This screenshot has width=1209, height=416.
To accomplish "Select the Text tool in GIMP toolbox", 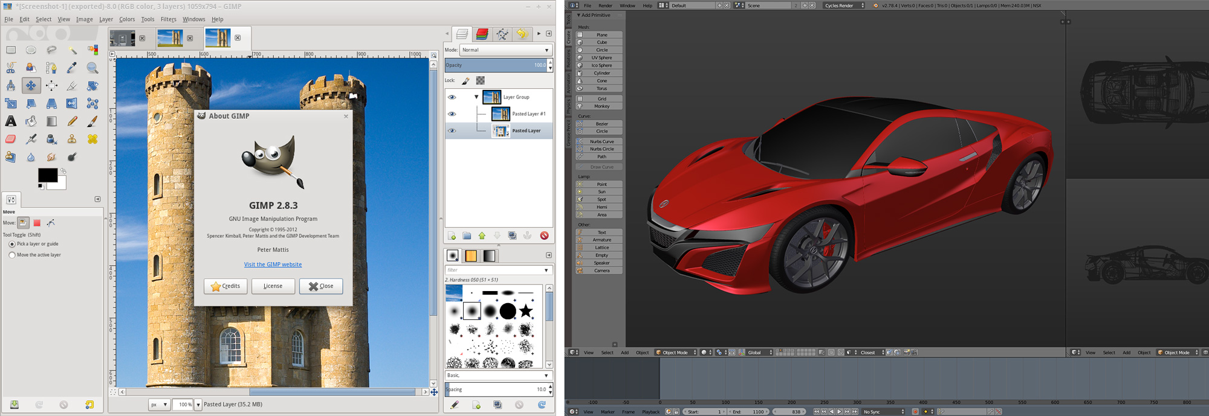I will 11,121.
